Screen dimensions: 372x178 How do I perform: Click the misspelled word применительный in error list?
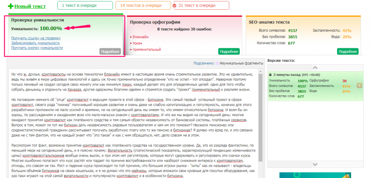pyautogui.click(x=146, y=50)
